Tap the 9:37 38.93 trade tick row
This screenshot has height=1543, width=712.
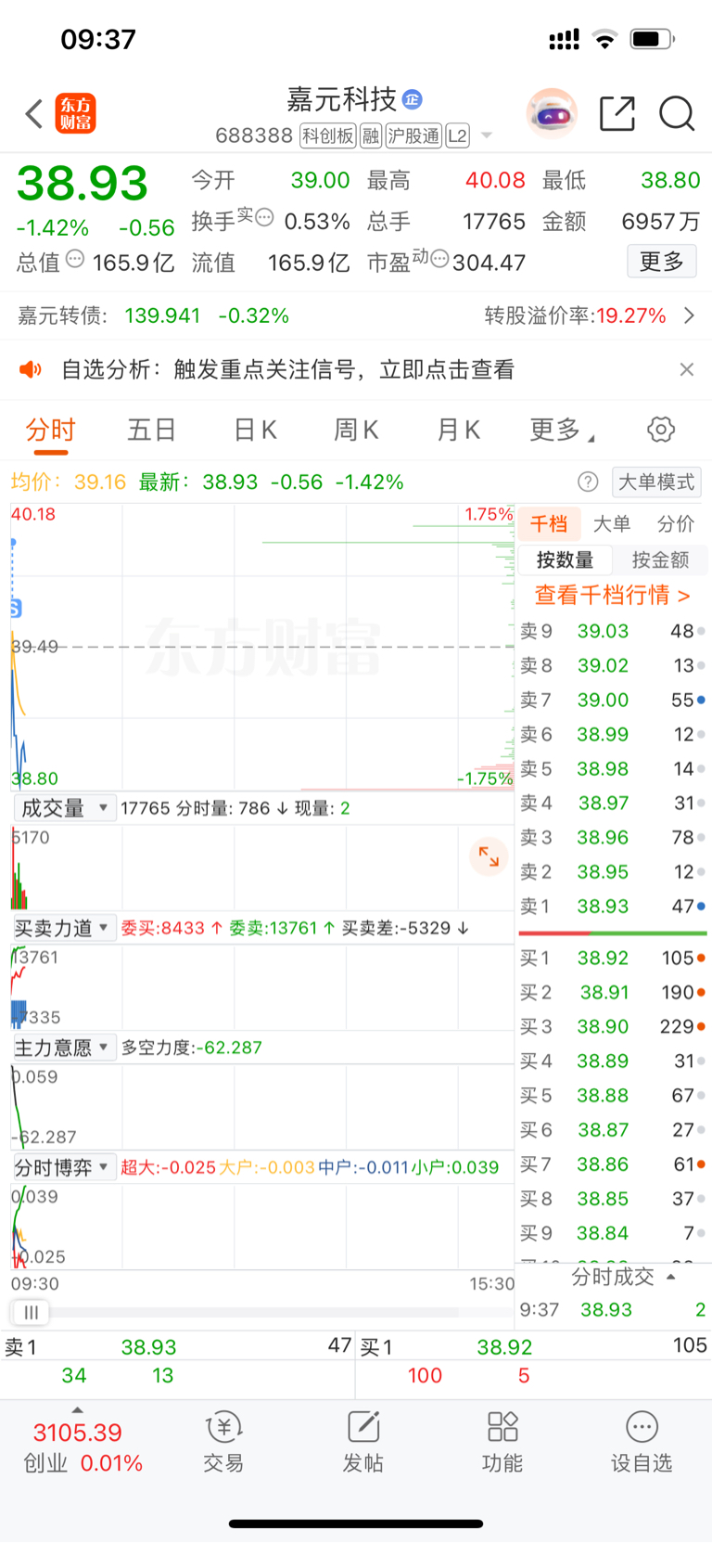tap(613, 1310)
